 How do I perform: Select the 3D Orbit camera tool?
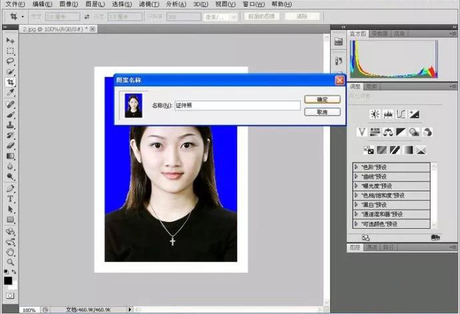pyautogui.click(x=10, y=242)
